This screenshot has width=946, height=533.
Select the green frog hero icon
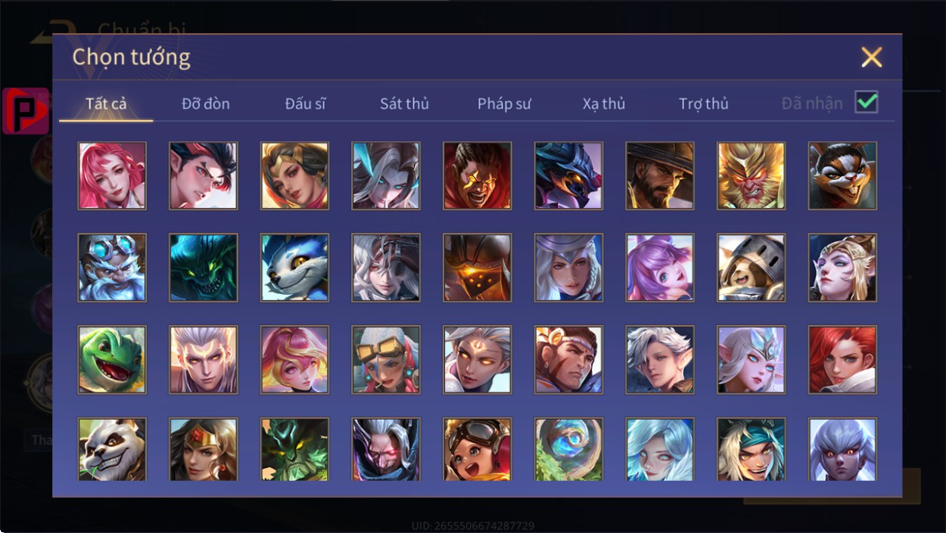tap(112, 360)
